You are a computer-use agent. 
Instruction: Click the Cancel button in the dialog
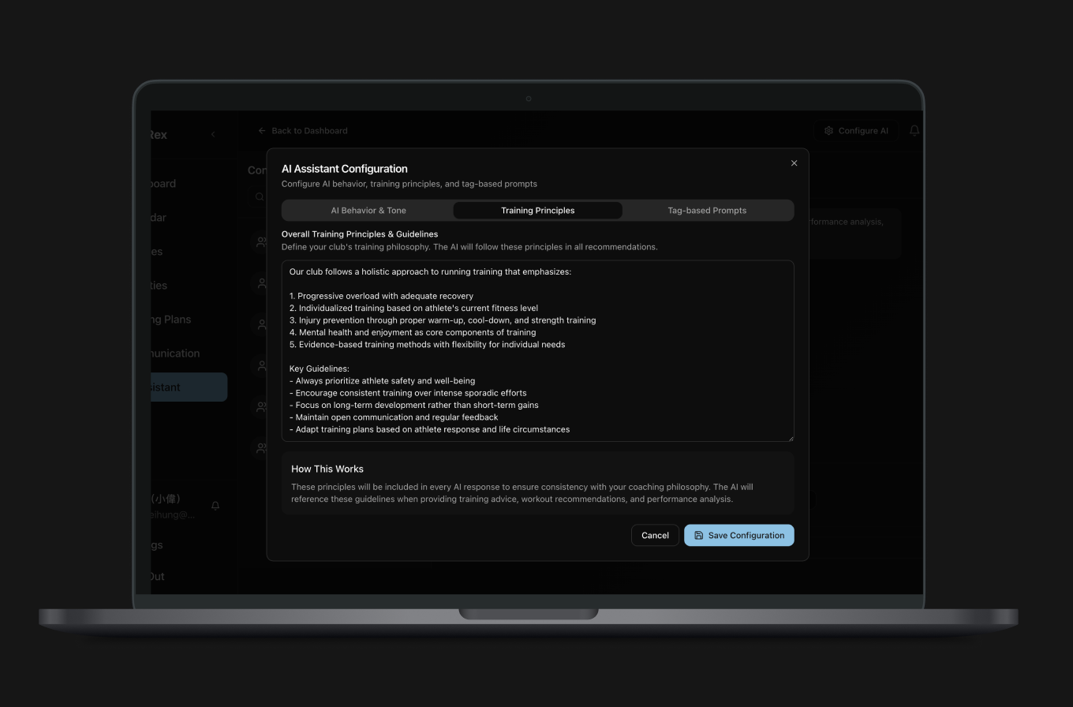point(655,535)
